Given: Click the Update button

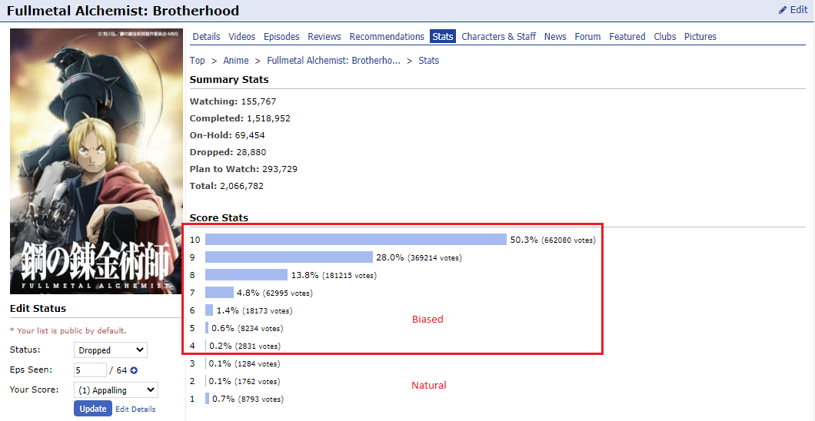Looking at the screenshot, I should pos(93,409).
